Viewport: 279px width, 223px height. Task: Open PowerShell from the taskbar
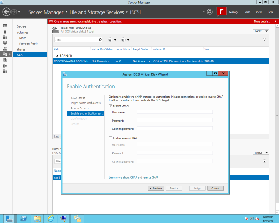click(x=24, y=219)
